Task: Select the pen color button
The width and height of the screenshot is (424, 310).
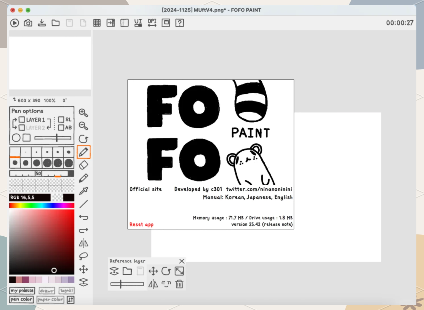Action: (x=21, y=300)
